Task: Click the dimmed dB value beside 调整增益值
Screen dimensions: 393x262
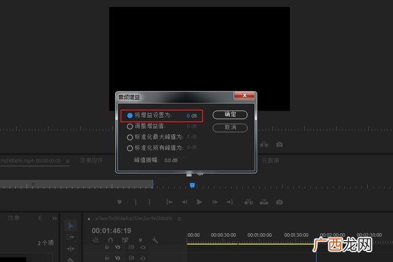Action: (x=192, y=126)
